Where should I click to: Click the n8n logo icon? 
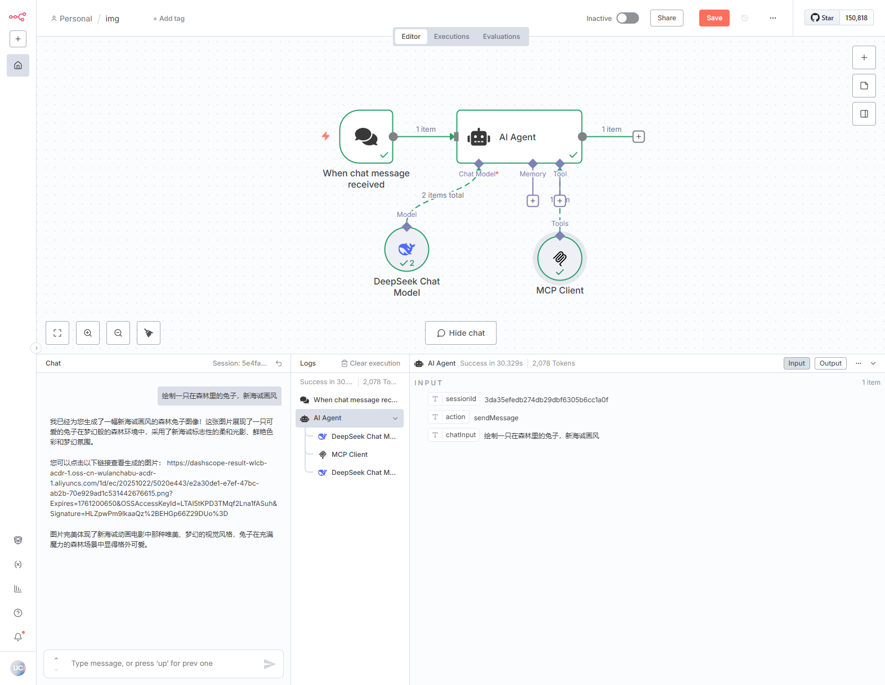pos(17,17)
